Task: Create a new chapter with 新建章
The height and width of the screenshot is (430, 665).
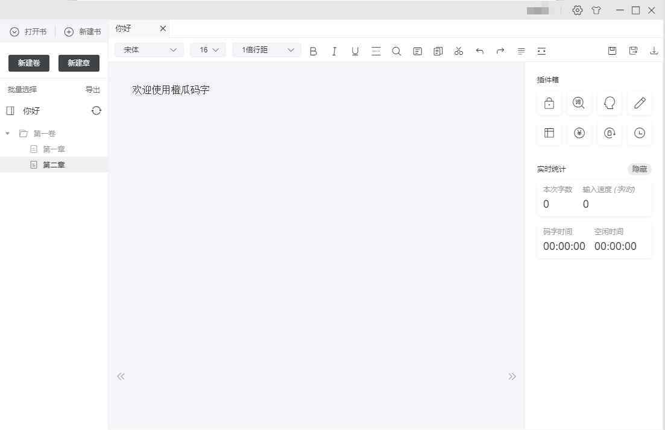Action: (x=79, y=63)
